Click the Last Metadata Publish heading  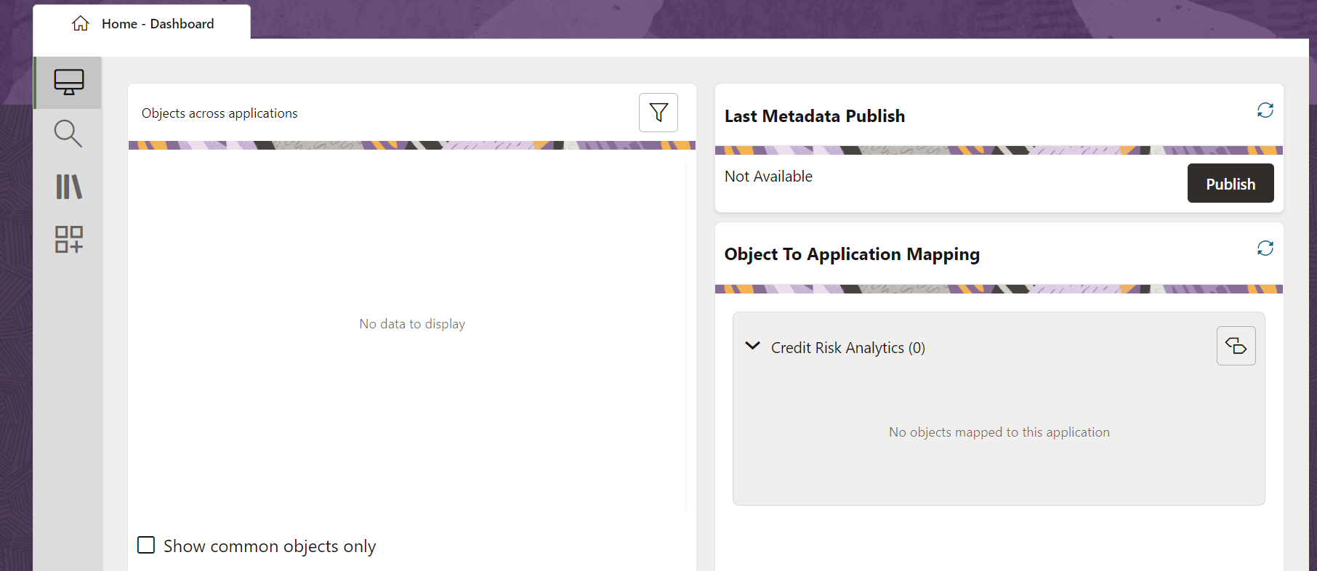(x=815, y=116)
